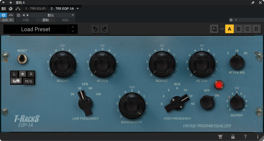Toggle the OFF/ON power knob
This screenshot has height=141, width=264.
(207, 102)
